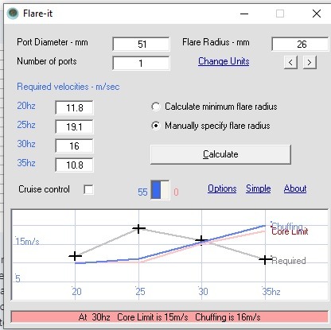Viewport: 331px width, 330px height.
Task: Click the blue 55 to 0 indicator bar
Action: click(160, 190)
